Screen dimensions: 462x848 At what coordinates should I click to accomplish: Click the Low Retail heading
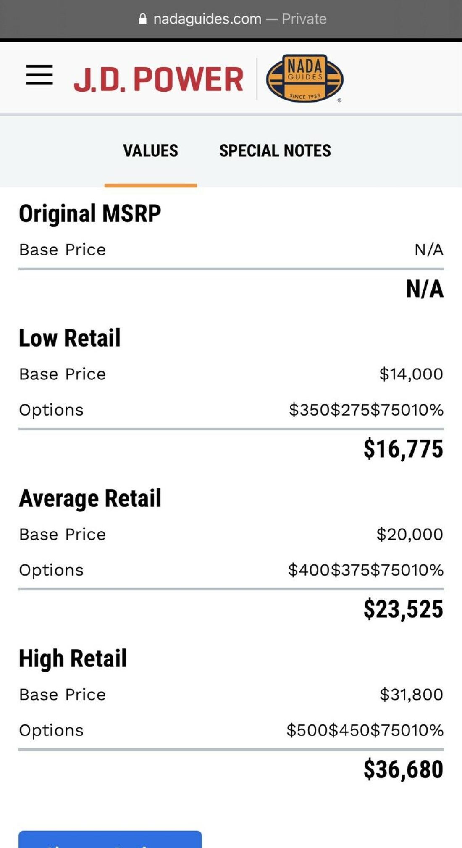[70, 338]
